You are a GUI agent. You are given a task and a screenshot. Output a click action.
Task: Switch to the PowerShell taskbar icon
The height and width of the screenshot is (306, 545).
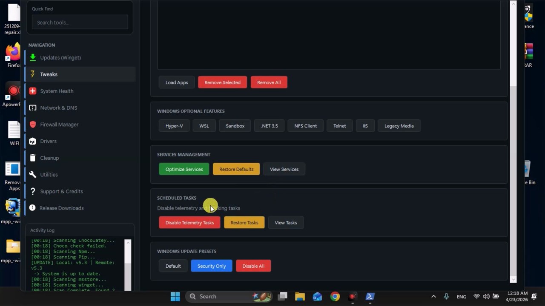[370, 297]
